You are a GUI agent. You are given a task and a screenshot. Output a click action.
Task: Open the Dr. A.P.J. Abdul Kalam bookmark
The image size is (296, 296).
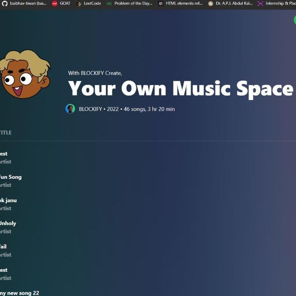[230, 3]
